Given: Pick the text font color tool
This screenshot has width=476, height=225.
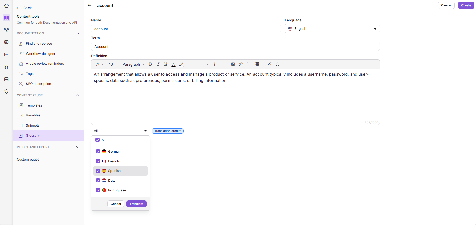Looking at the screenshot, I should pos(173,64).
